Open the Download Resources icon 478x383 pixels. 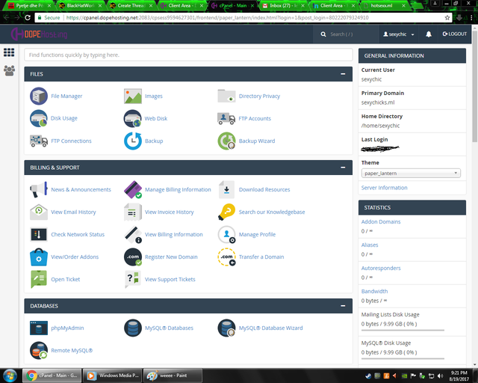pyautogui.click(x=226, y=189)
